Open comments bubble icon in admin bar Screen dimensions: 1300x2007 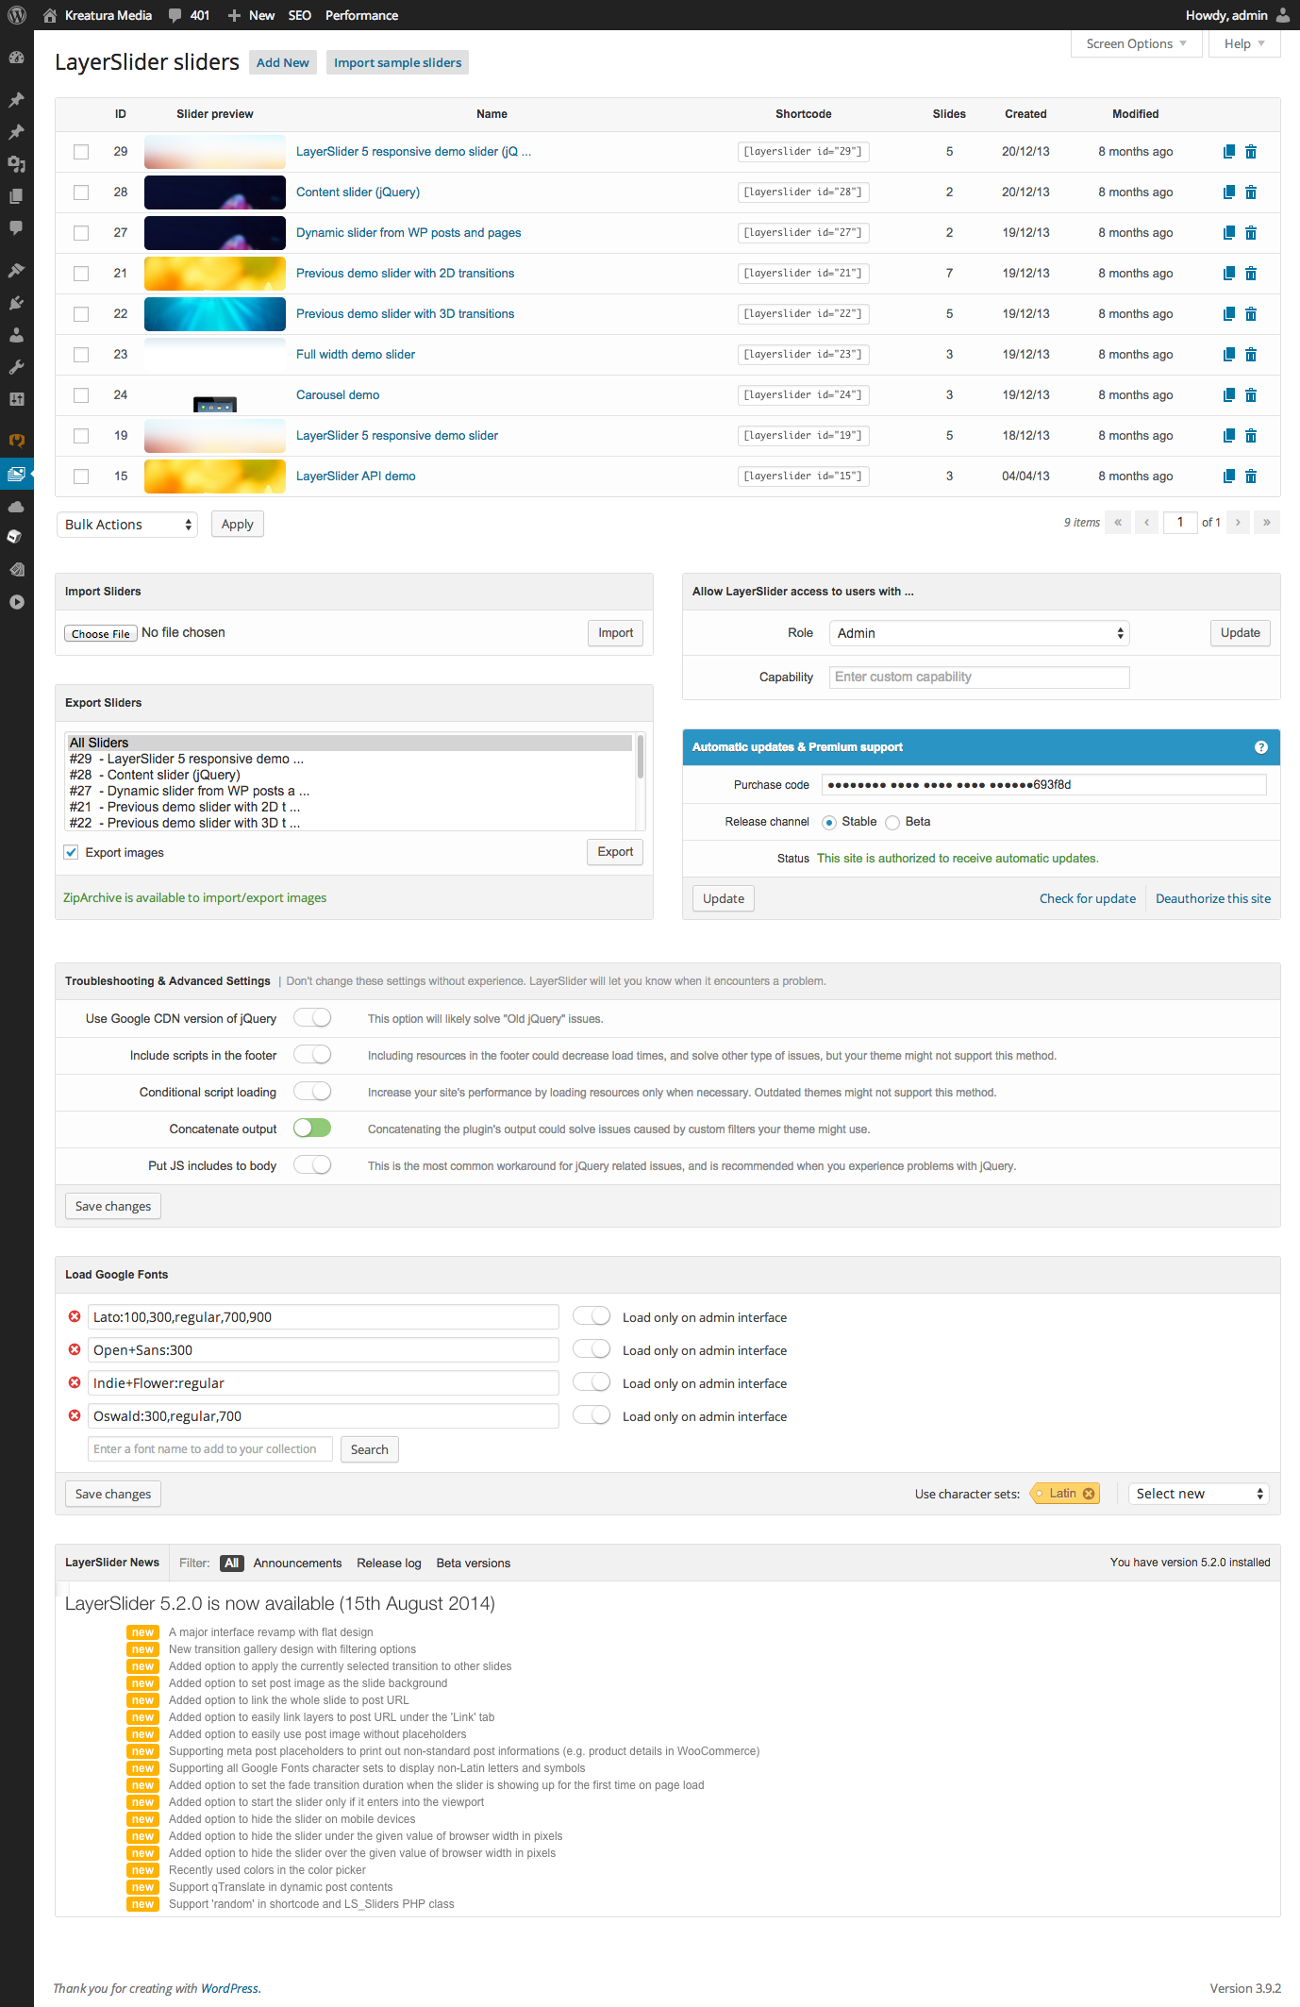click(x=175, y=15)
